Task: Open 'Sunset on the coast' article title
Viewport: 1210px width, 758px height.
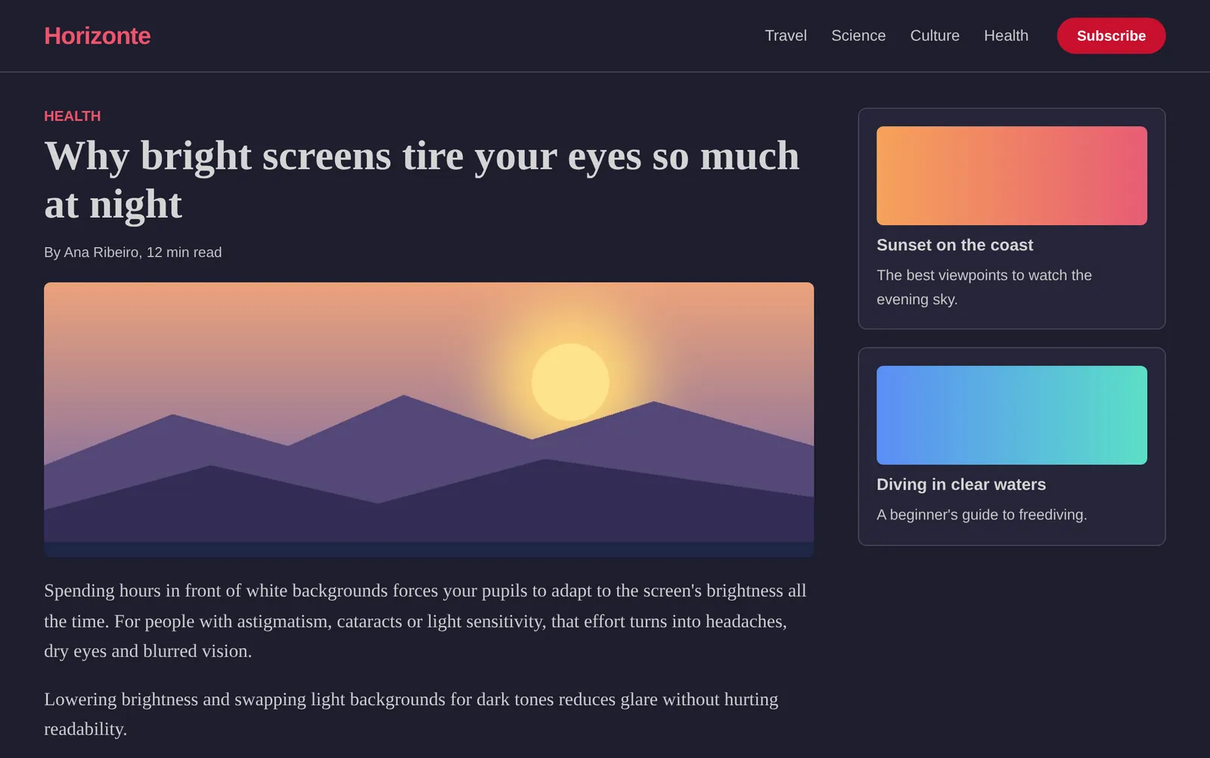Action: click(954, 245)
